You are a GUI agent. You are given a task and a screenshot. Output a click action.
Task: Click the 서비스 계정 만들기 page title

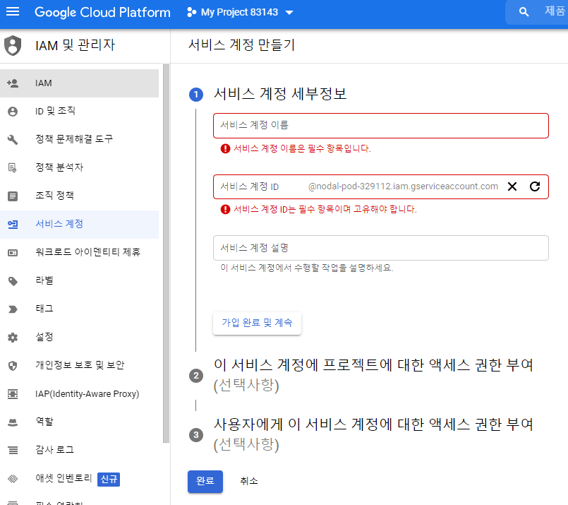(241, 45)
